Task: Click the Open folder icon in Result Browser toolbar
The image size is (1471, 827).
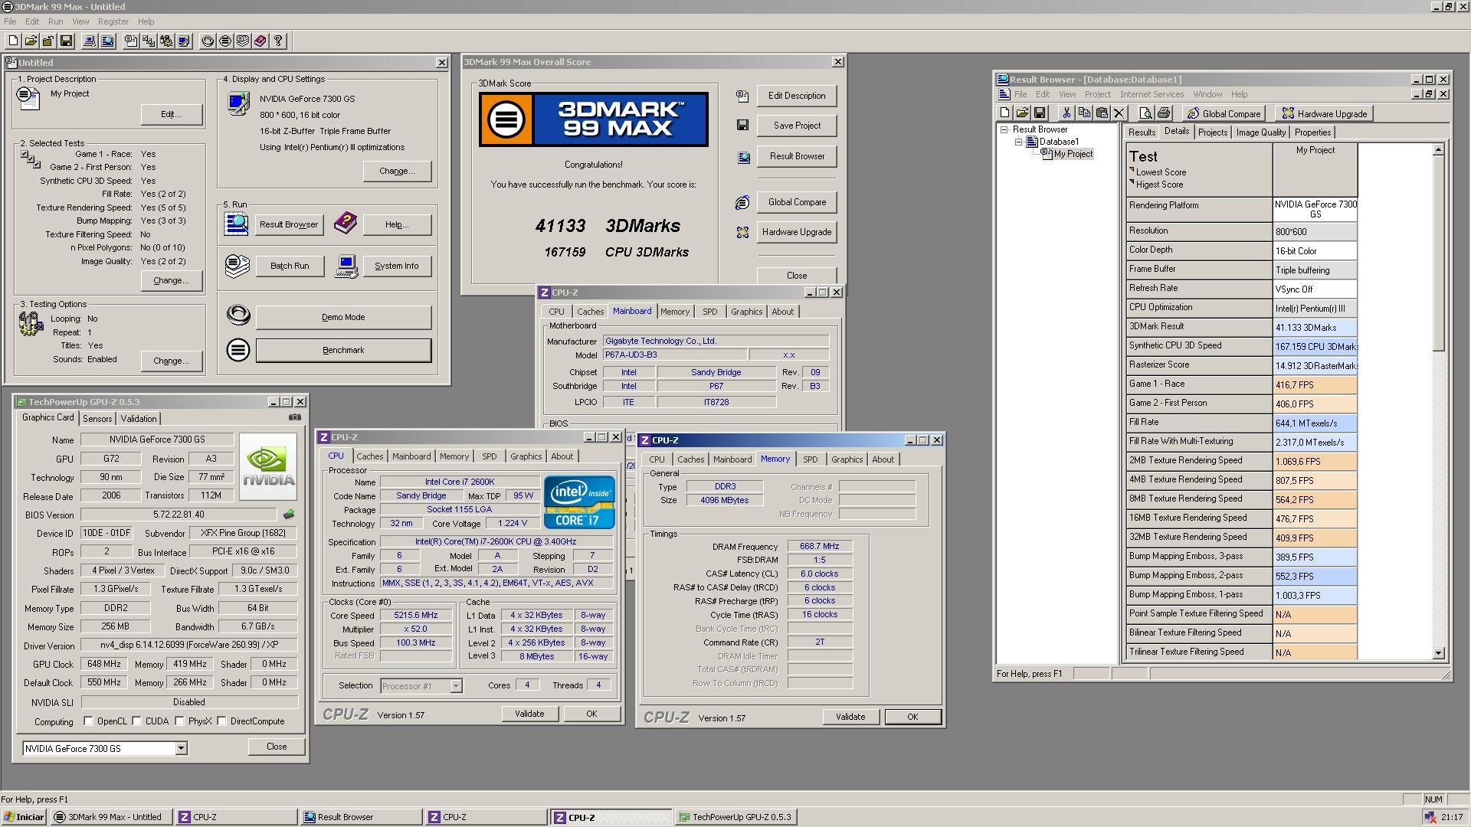Action: point(1022,113)
